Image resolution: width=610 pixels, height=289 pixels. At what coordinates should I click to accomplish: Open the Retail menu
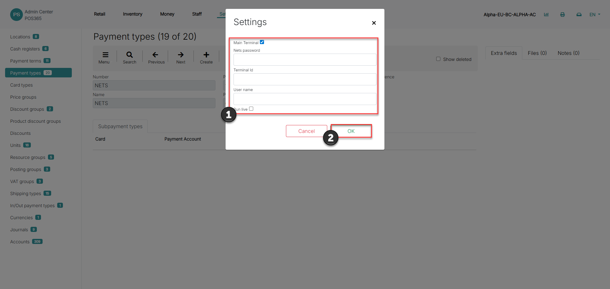(99, 14)
